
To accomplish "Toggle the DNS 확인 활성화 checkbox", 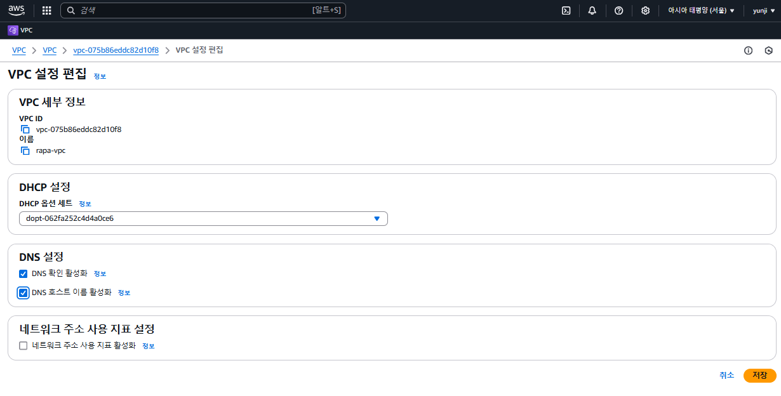I will coord(23,274).
